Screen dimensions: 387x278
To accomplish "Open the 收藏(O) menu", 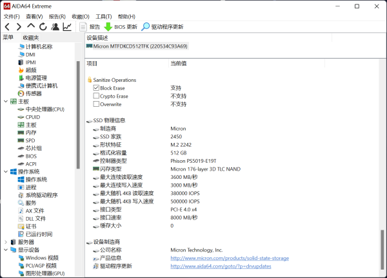I will [81, 17].
